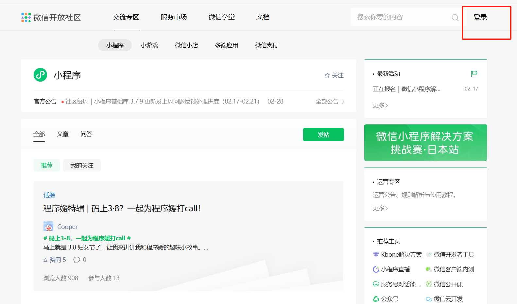Select the 多端应用 category
The image size is (517, 304).
(227, 45)
